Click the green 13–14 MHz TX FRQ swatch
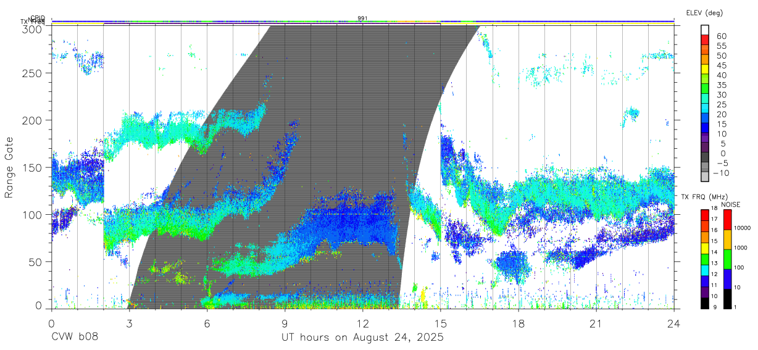The height and width of the screenshot is (350, 758). tap(704, 259)
